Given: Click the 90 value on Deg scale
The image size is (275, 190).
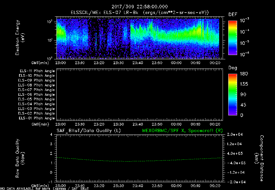Looking at the screenshot, I should click(x=243, y=94).
